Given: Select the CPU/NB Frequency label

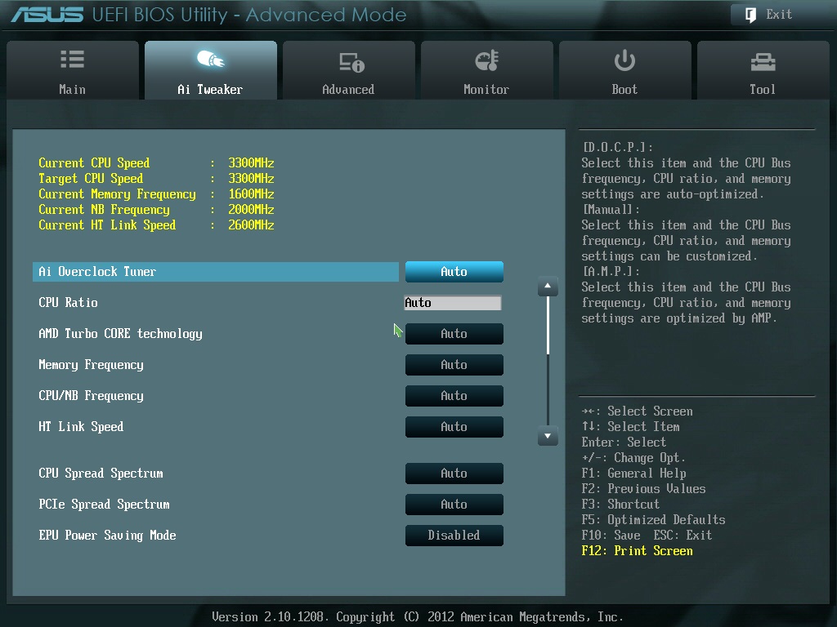Looking at the screenshot, I should [x=92, y=396].
